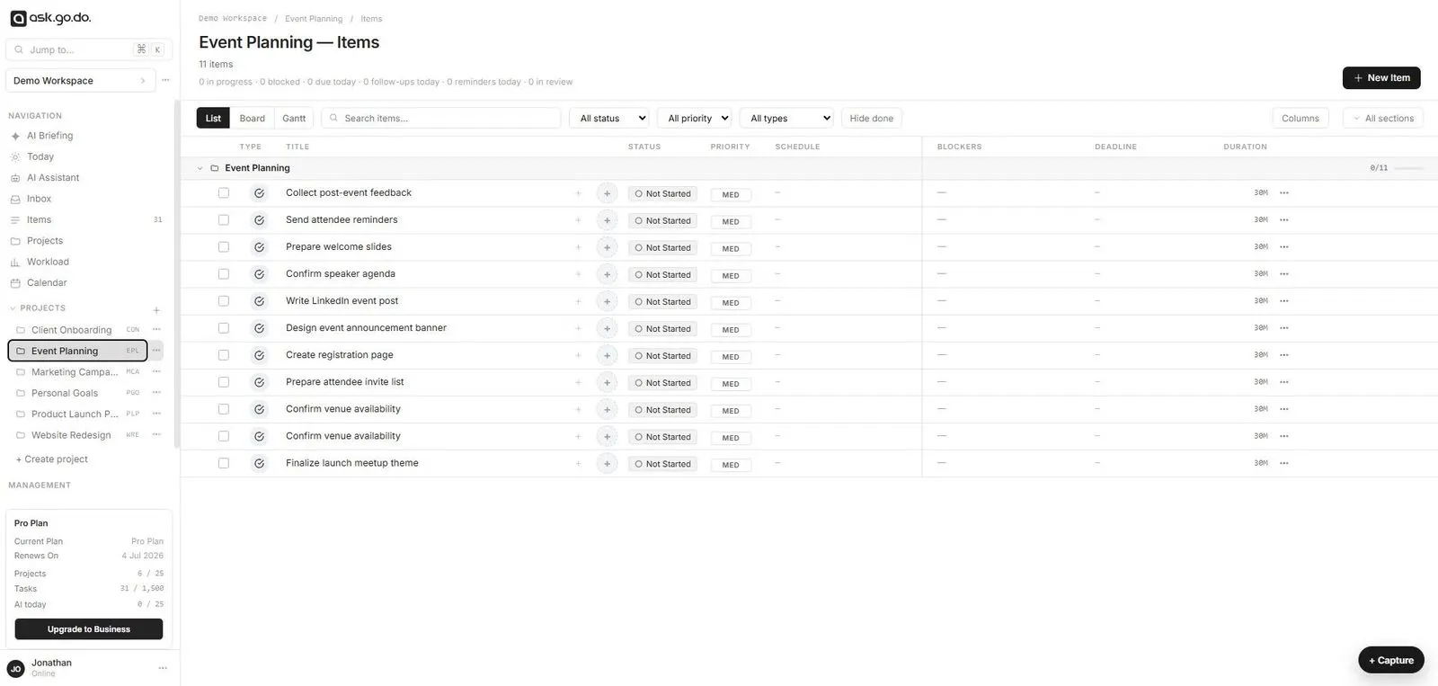Check the box for Write LinkedIn event post
This screenshot has width=1438, height=686.
[224, 301]
